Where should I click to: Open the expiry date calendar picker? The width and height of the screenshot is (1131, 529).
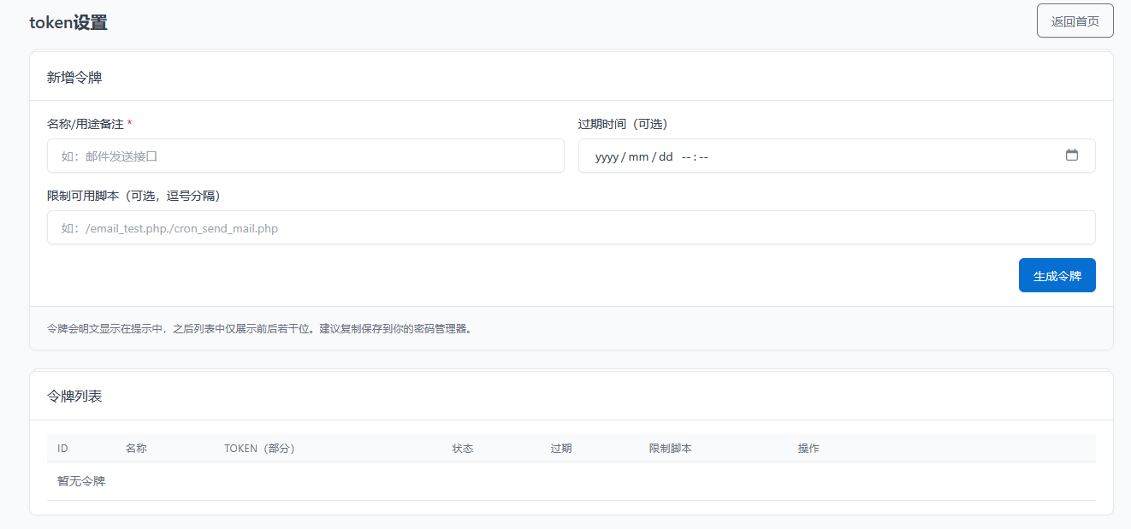pyautogui.click(x=1073, y=156)
